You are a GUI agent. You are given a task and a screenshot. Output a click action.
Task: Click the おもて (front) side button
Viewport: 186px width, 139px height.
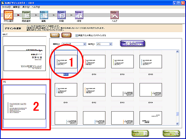pyautogui.click(x=55, y=35)
